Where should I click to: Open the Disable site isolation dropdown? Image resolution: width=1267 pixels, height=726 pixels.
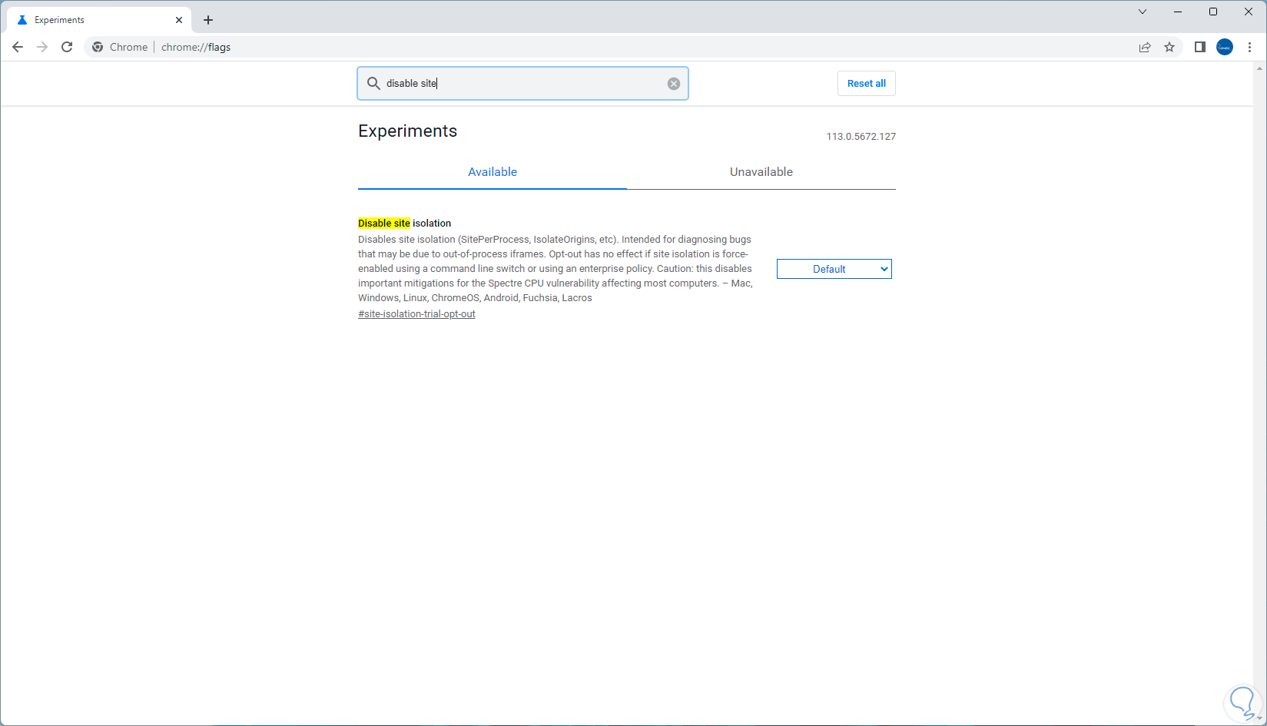pos(834,269)
